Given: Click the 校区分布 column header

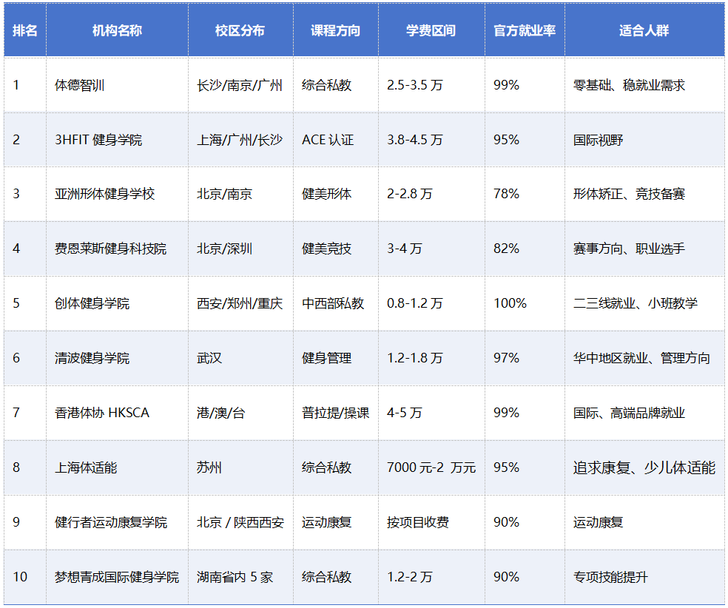Looking at the screenshot, I should [240, 30].
